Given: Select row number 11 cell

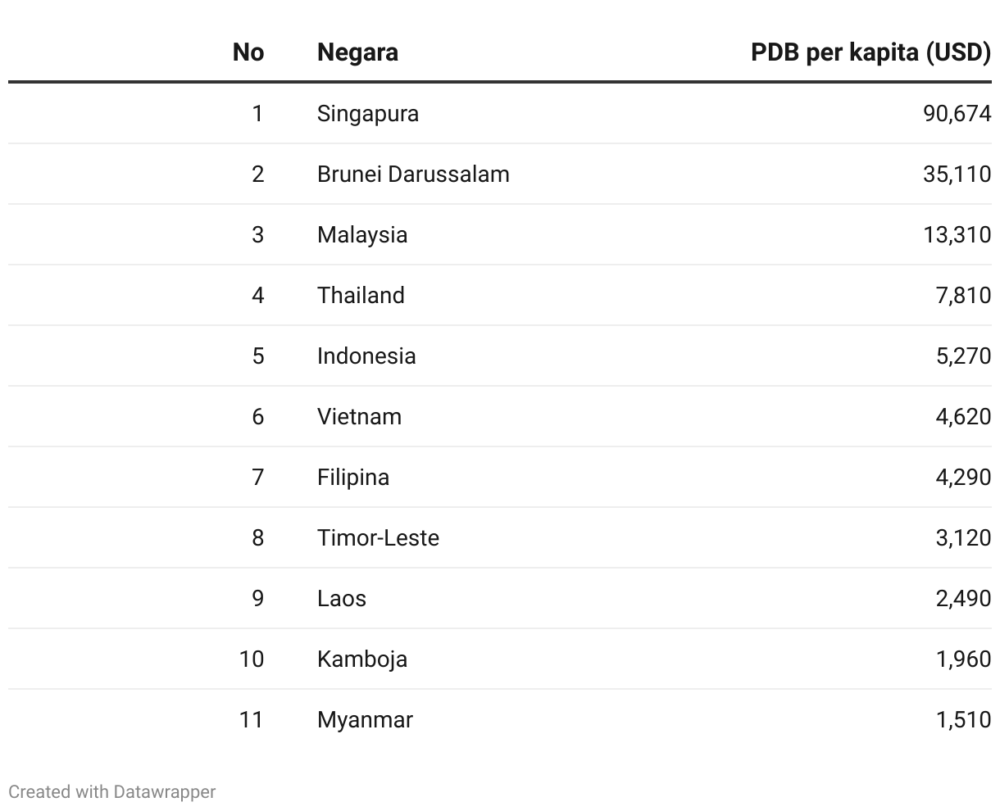Looking at the screenshot, I should [x=252, y=719].
